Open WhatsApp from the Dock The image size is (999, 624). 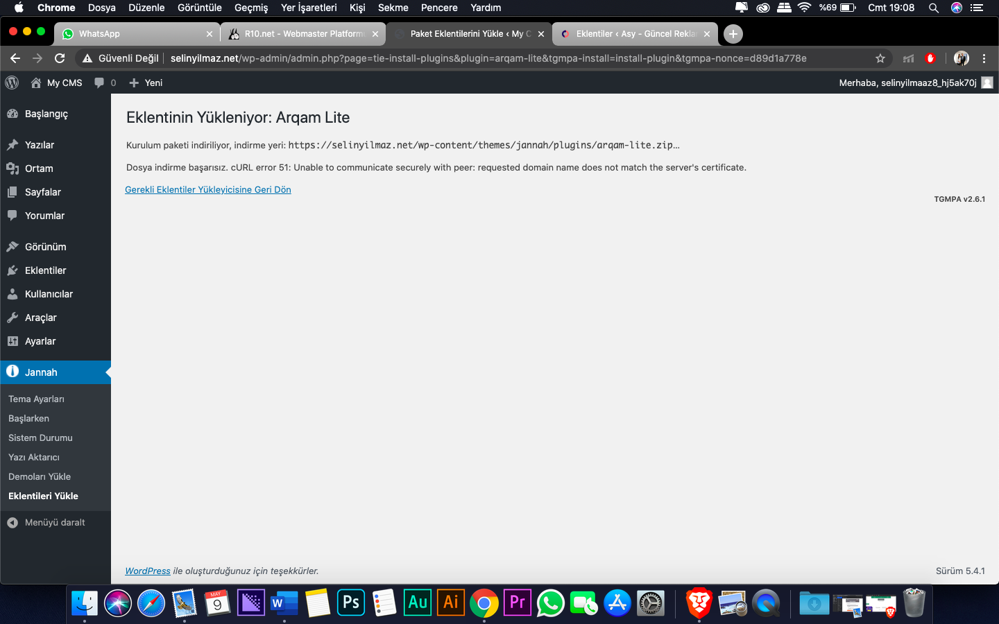click(551, 603)
